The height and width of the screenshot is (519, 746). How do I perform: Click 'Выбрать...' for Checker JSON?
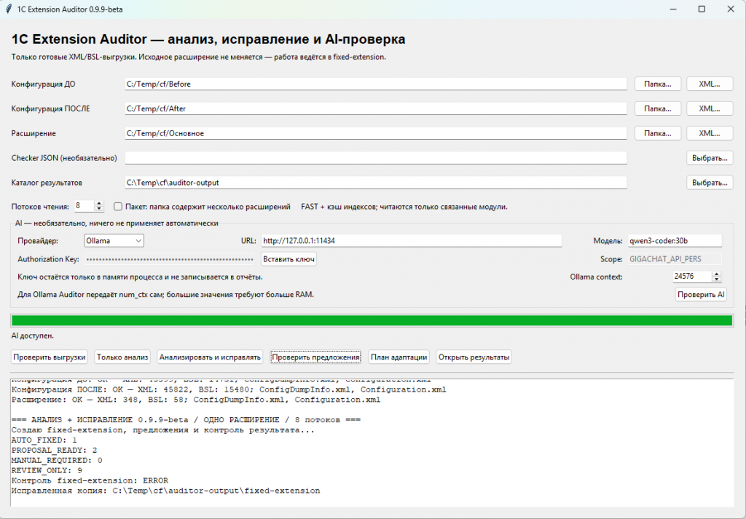[710, 158]
